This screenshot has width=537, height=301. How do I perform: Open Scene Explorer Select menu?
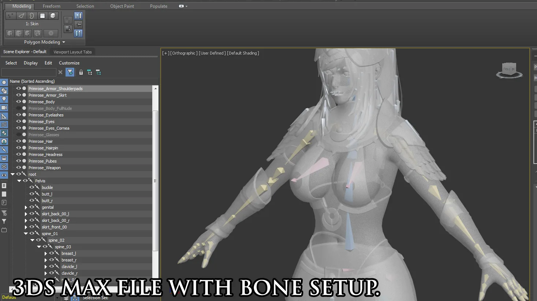coord(11,63)
